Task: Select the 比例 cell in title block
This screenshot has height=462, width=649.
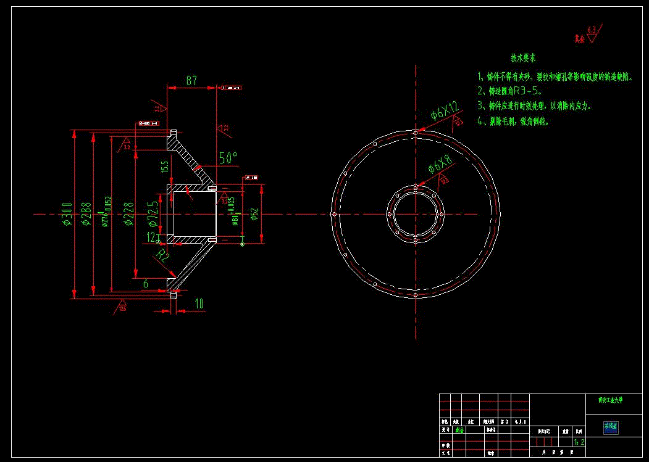Action: tap(578, 431)
